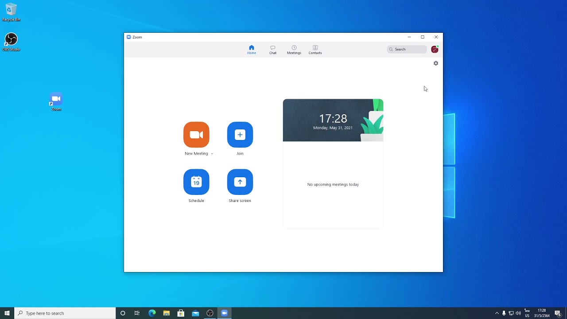This screenshot has height=319, width=567.
Task: Open Microsoft Store from the taskbar
Action: pos(181,313)
